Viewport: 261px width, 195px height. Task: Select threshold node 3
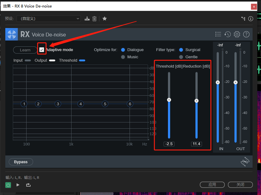click(x=58, y=104)
